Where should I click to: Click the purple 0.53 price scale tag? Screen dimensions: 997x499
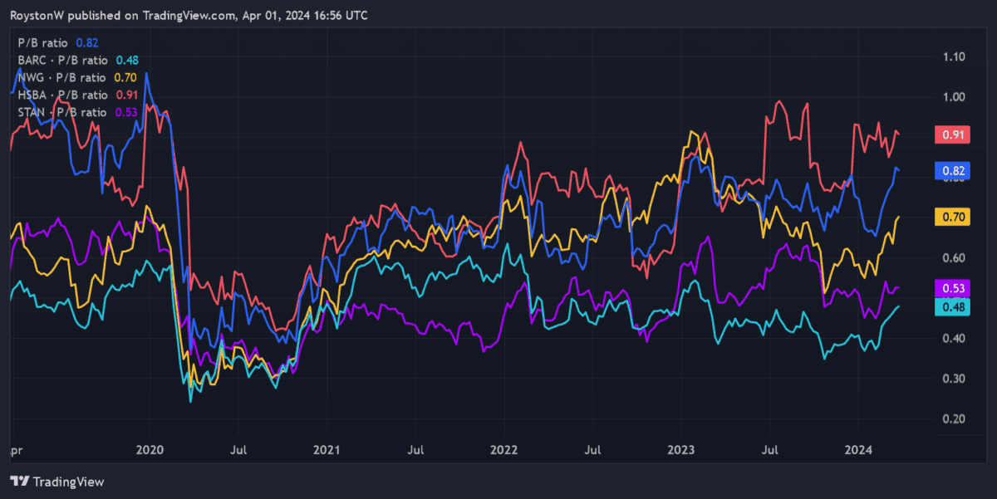[952, 288]
